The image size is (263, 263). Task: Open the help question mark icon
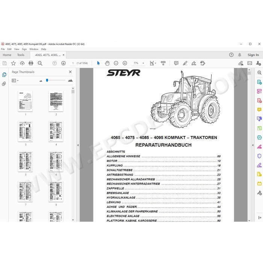click(231, 55)
